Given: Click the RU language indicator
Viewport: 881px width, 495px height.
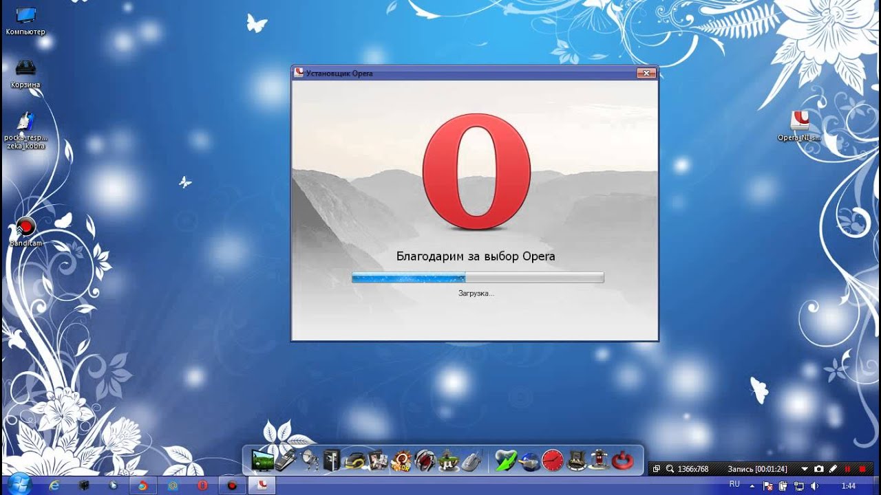Looking at the screenshot, I should (x=734, y=484).
